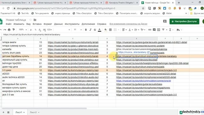Viewport: 204px width, 115px height.
Task: Create a filter with the funnel icon
Action: [x=163, y=30]
